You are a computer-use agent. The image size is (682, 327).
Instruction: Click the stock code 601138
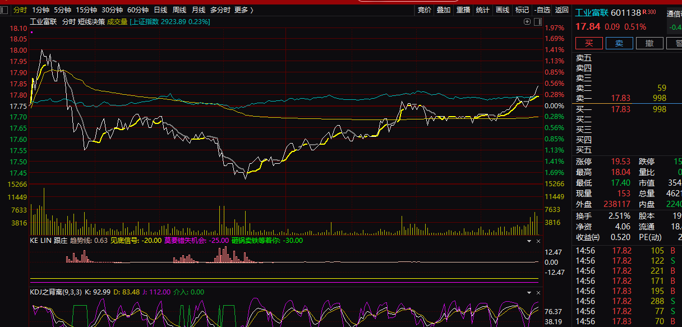pyautogui.click(x=626, y=13)
